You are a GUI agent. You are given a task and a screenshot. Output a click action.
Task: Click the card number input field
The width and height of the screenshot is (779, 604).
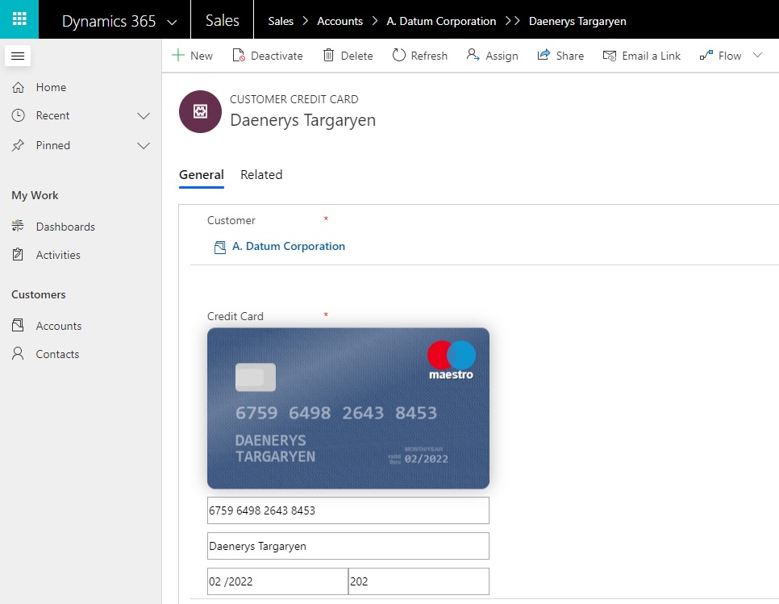coord(348,510)
